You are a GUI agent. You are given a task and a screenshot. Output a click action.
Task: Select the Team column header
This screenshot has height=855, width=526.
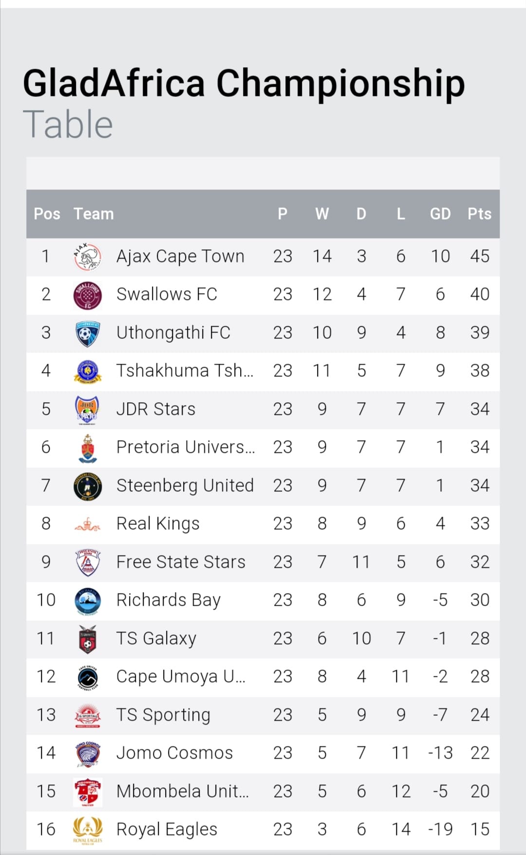[94, 214]
